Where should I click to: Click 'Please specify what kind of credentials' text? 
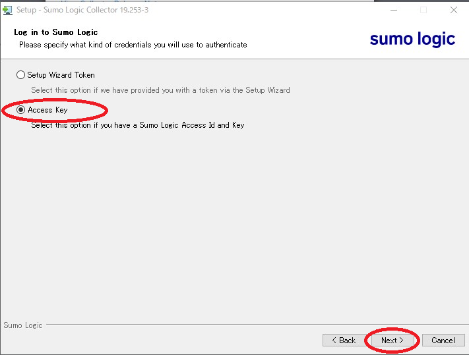133,45
